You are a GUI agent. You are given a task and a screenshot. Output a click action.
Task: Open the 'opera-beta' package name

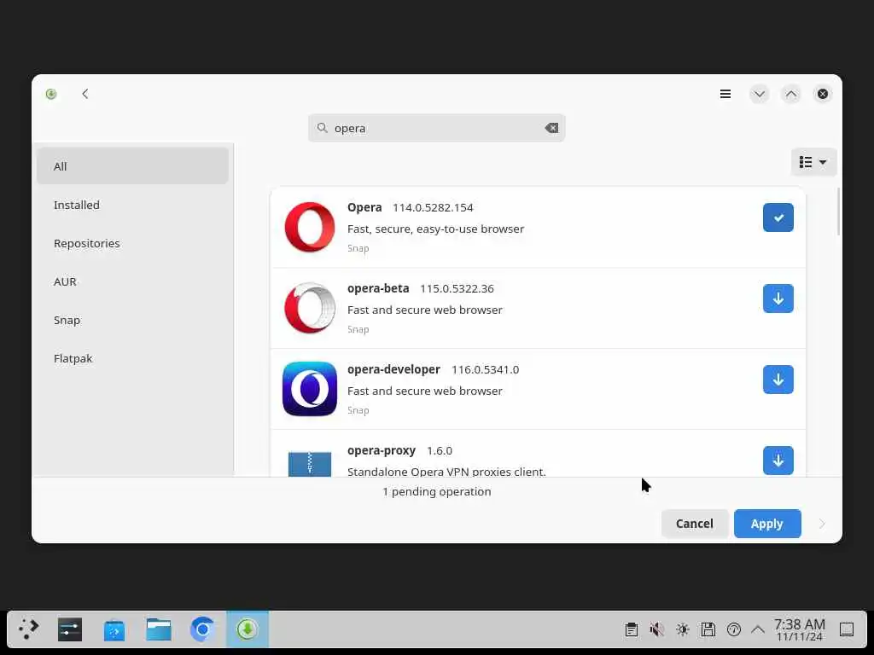click(x=378, y=288)
